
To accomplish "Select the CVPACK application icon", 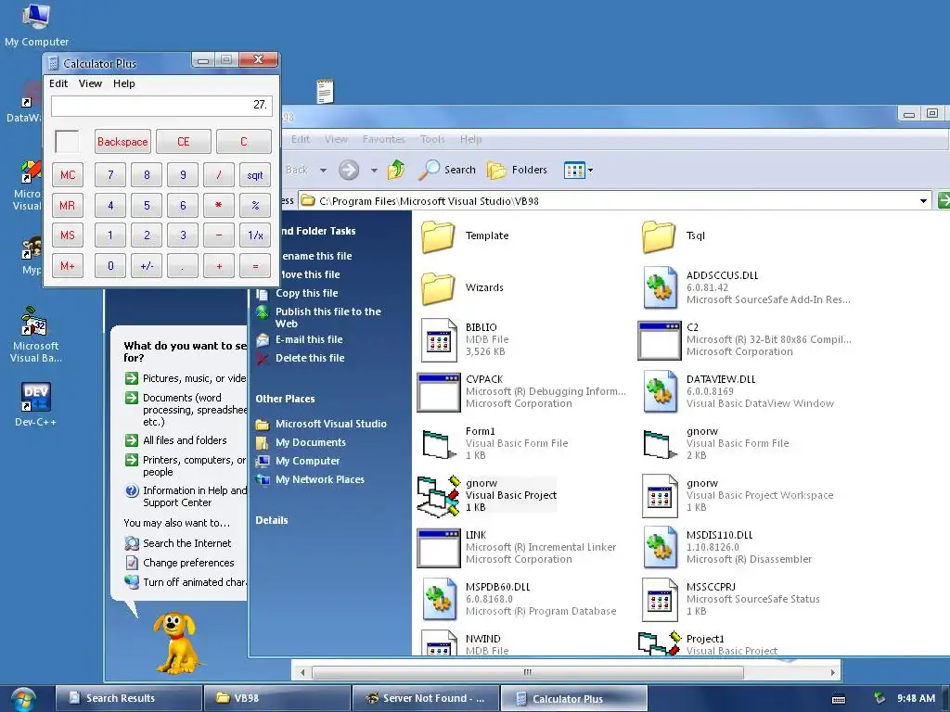I will [439, 392].
